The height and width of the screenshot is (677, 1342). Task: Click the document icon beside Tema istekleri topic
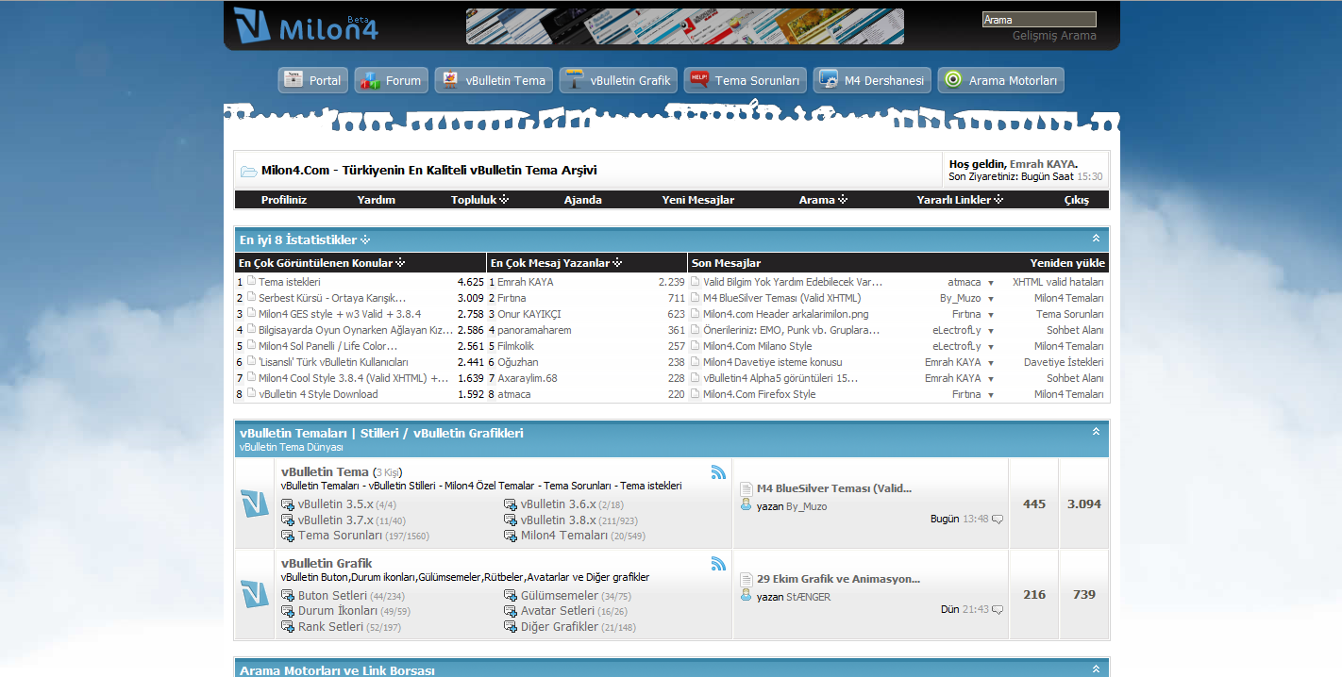251,281
